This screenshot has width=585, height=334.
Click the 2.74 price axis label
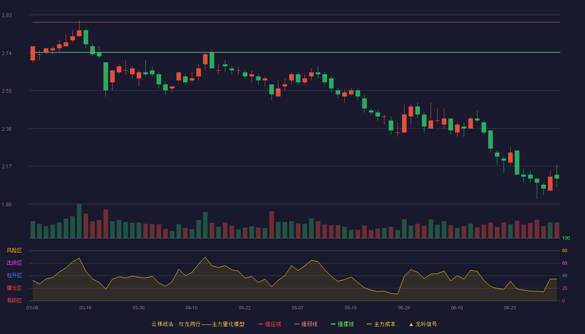[x=7, y=53]
